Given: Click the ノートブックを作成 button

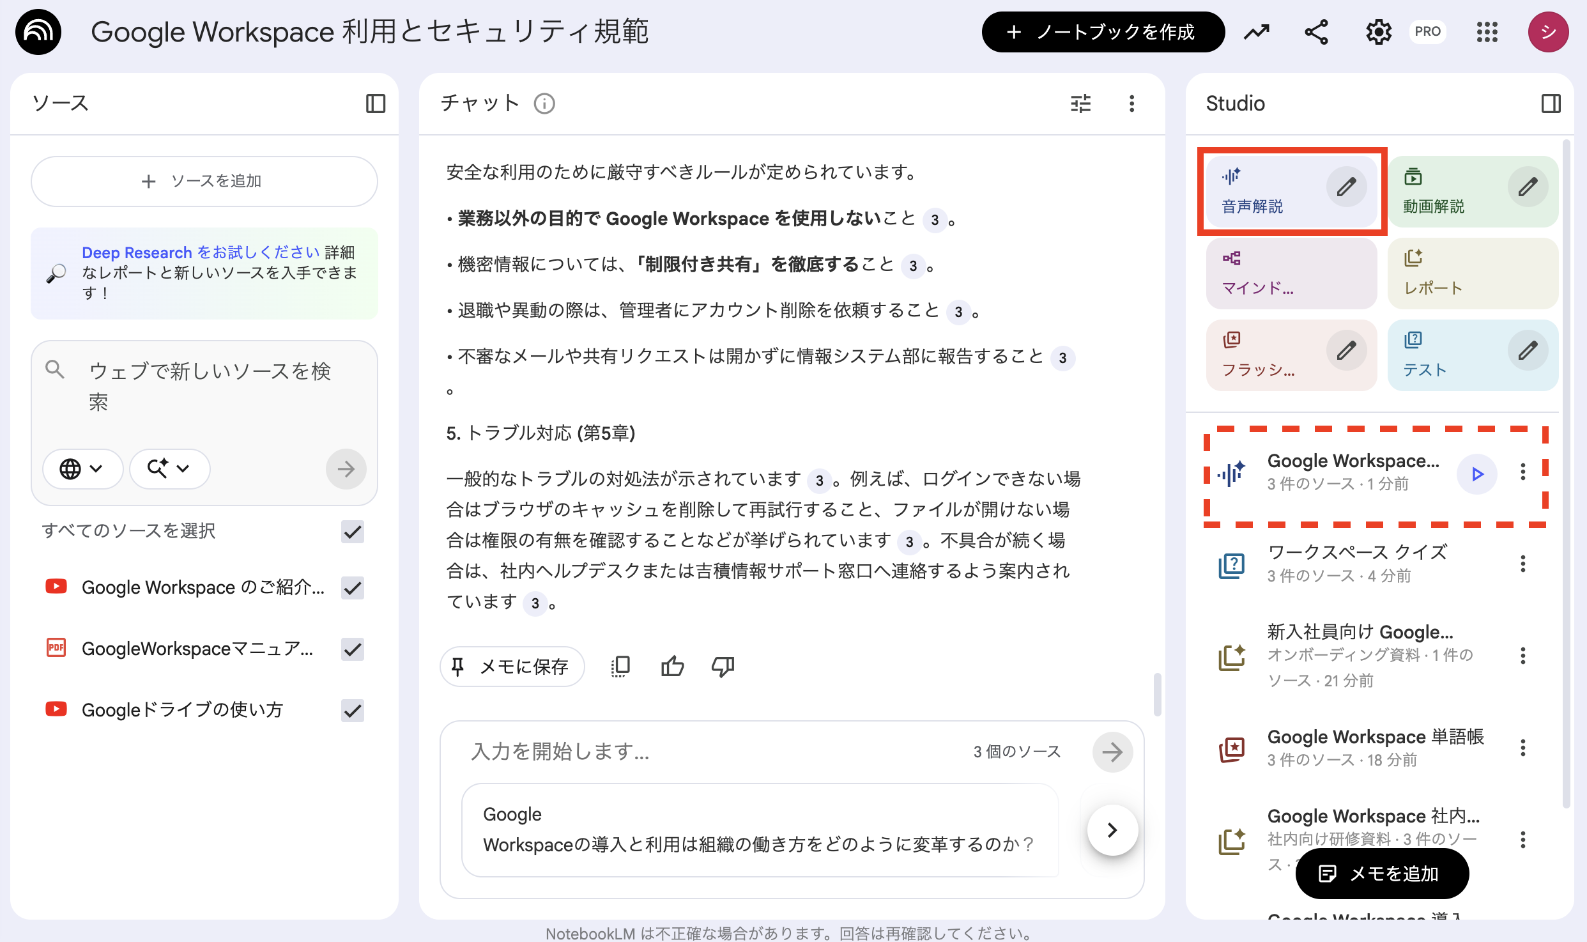Looking at the screenshot, I should click(1102, 31).
